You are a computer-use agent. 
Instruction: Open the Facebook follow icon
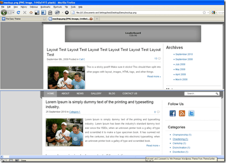[x=173, y=113]
